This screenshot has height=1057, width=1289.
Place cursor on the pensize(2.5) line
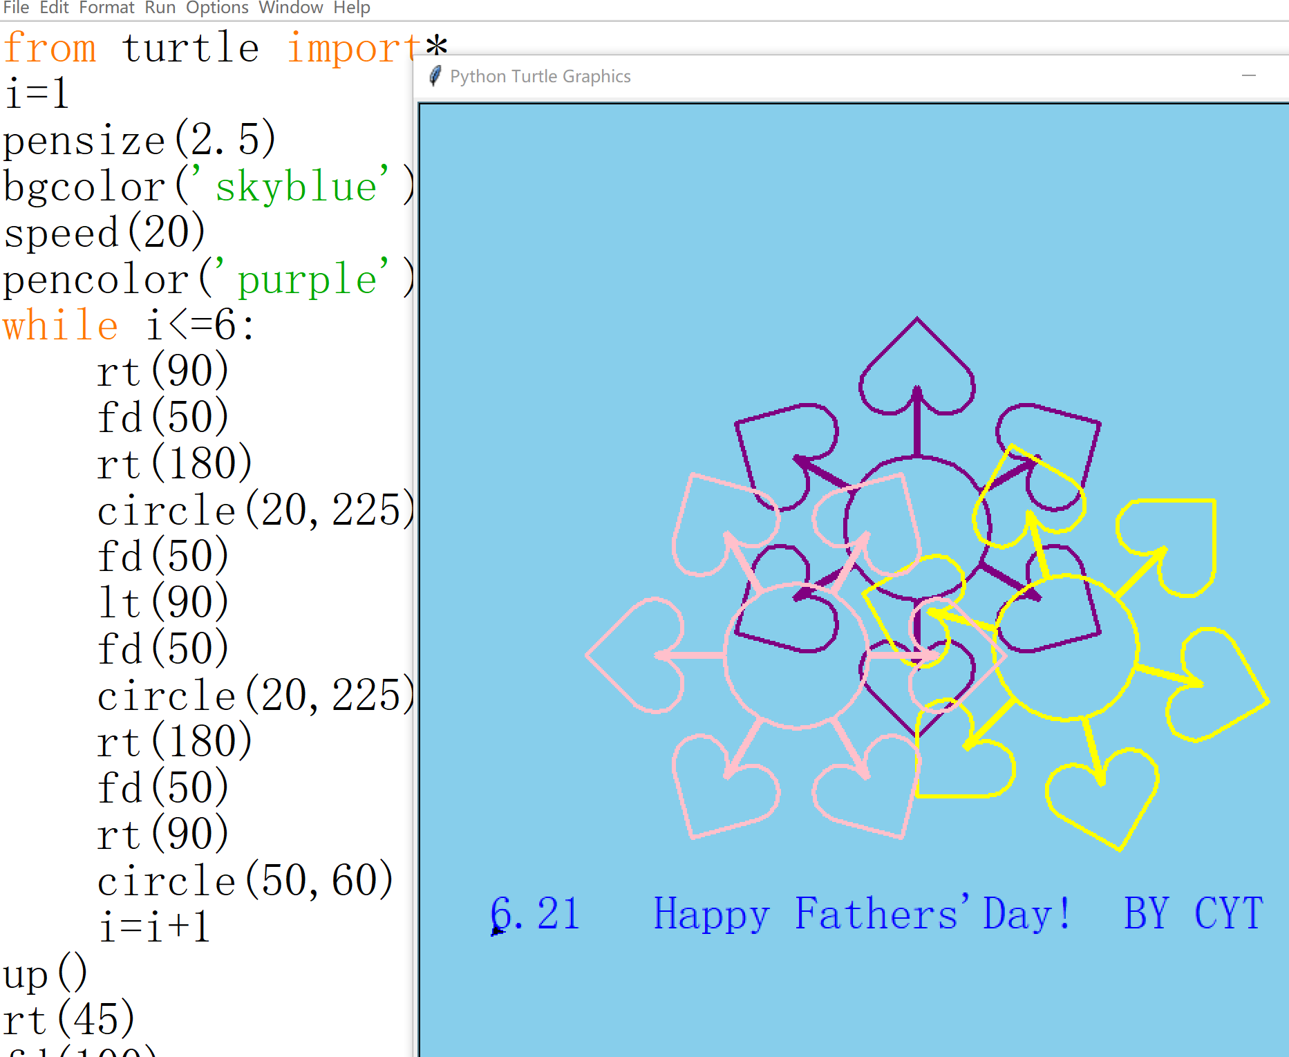(x=138, y=140)
